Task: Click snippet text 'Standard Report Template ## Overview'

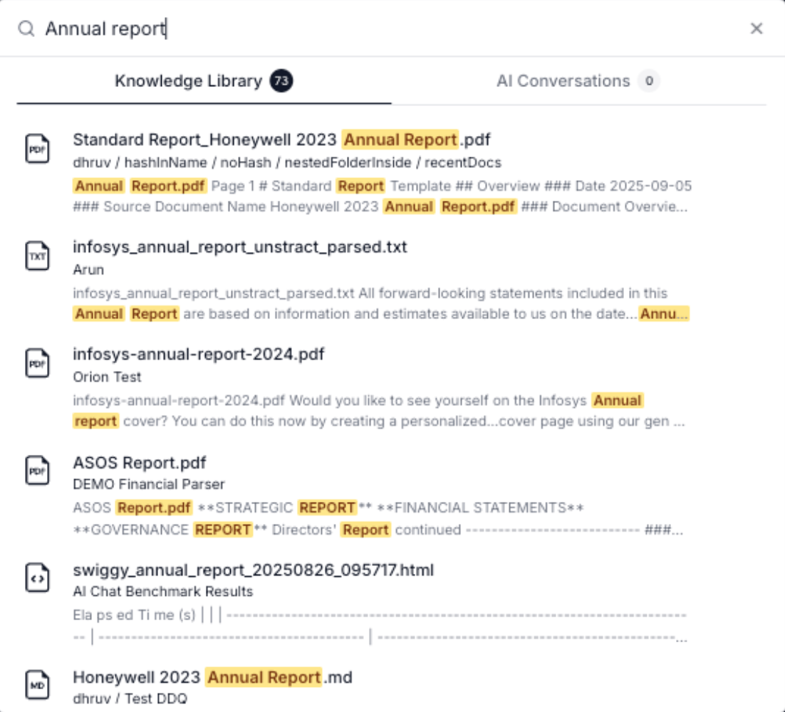Action: point(405,186)
